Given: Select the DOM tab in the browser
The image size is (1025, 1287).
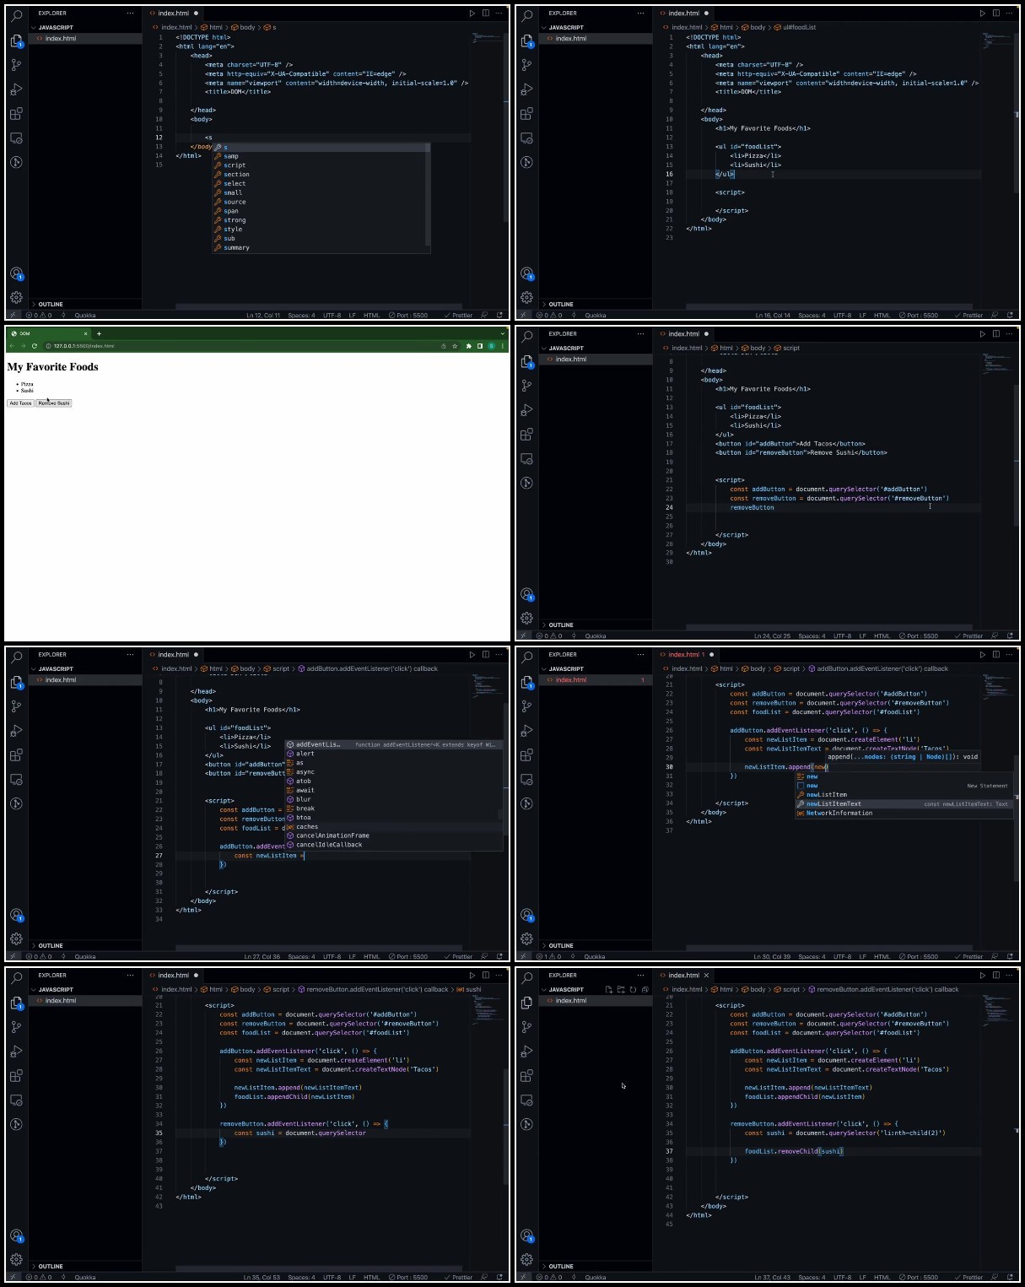Looking at the screenshot, I should (x=47, y=333).
